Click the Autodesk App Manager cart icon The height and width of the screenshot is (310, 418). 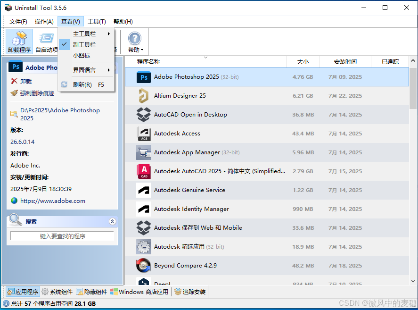tap(144, 152)
